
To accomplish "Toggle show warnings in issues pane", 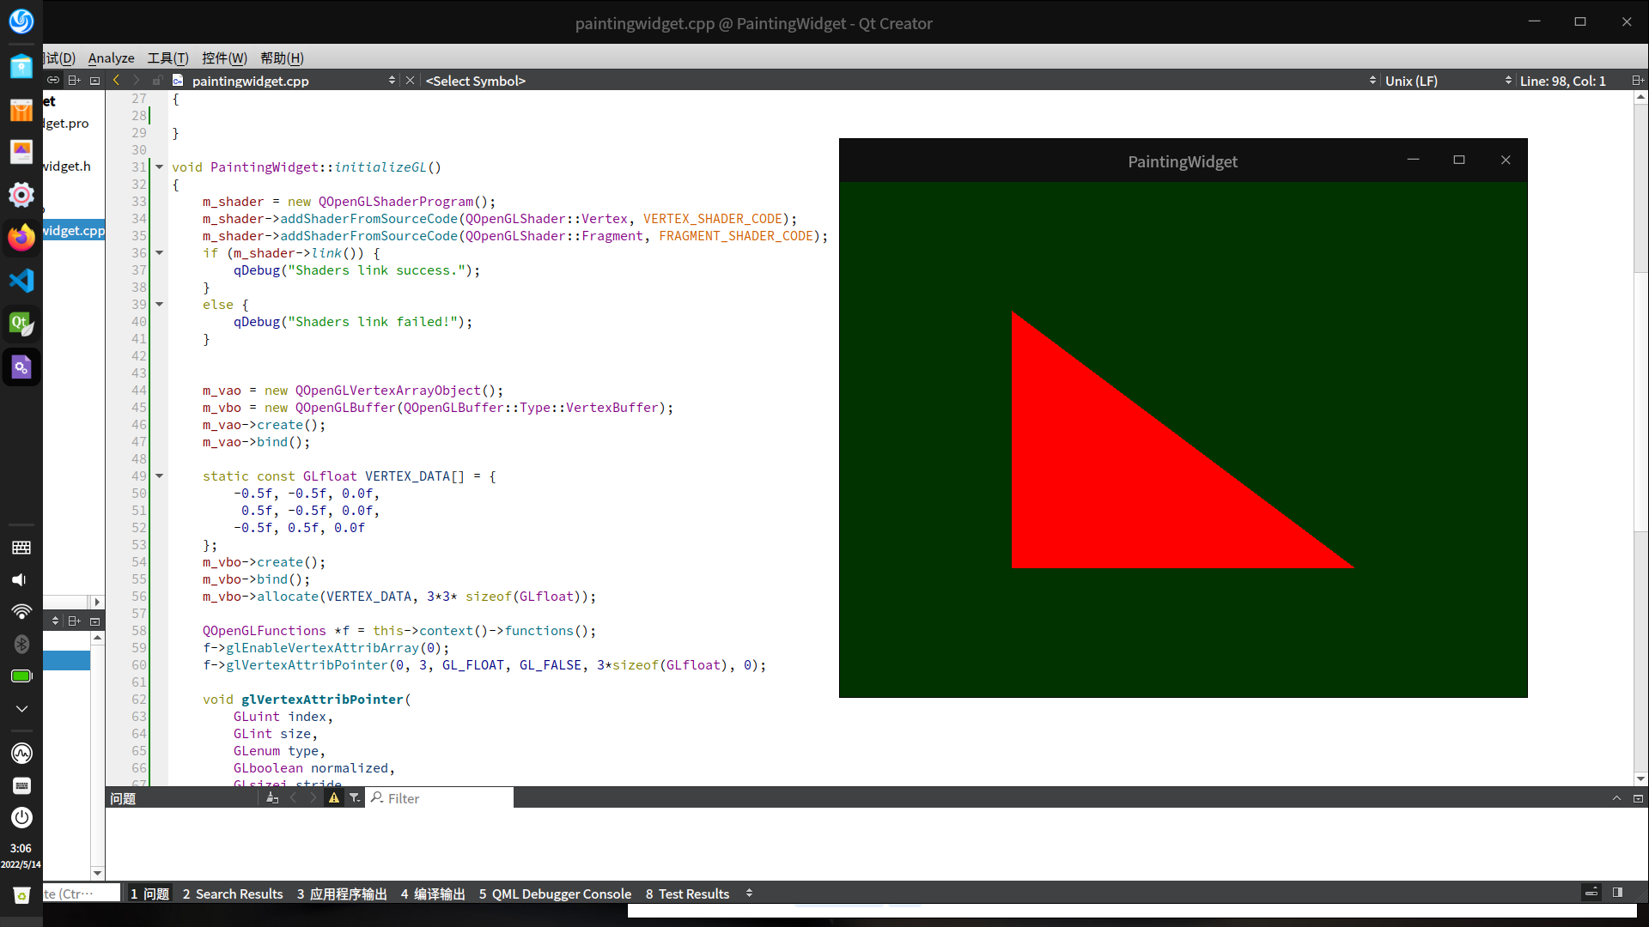I will coord(334,798).
